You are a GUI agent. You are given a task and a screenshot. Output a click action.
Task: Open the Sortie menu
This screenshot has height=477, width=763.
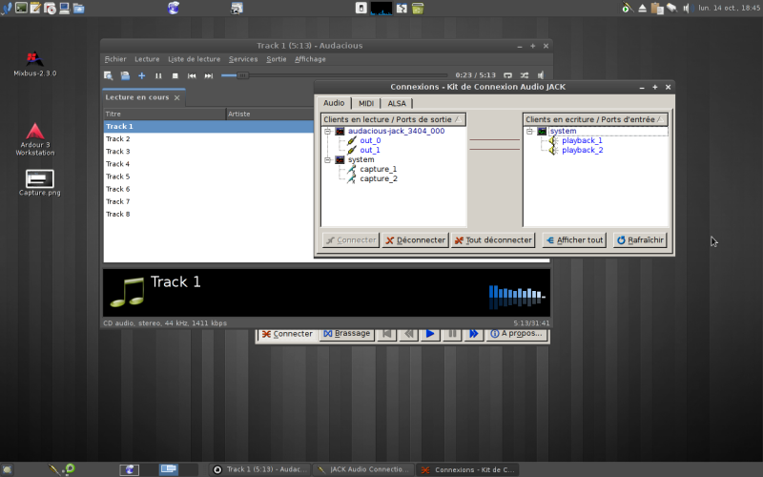277,59
